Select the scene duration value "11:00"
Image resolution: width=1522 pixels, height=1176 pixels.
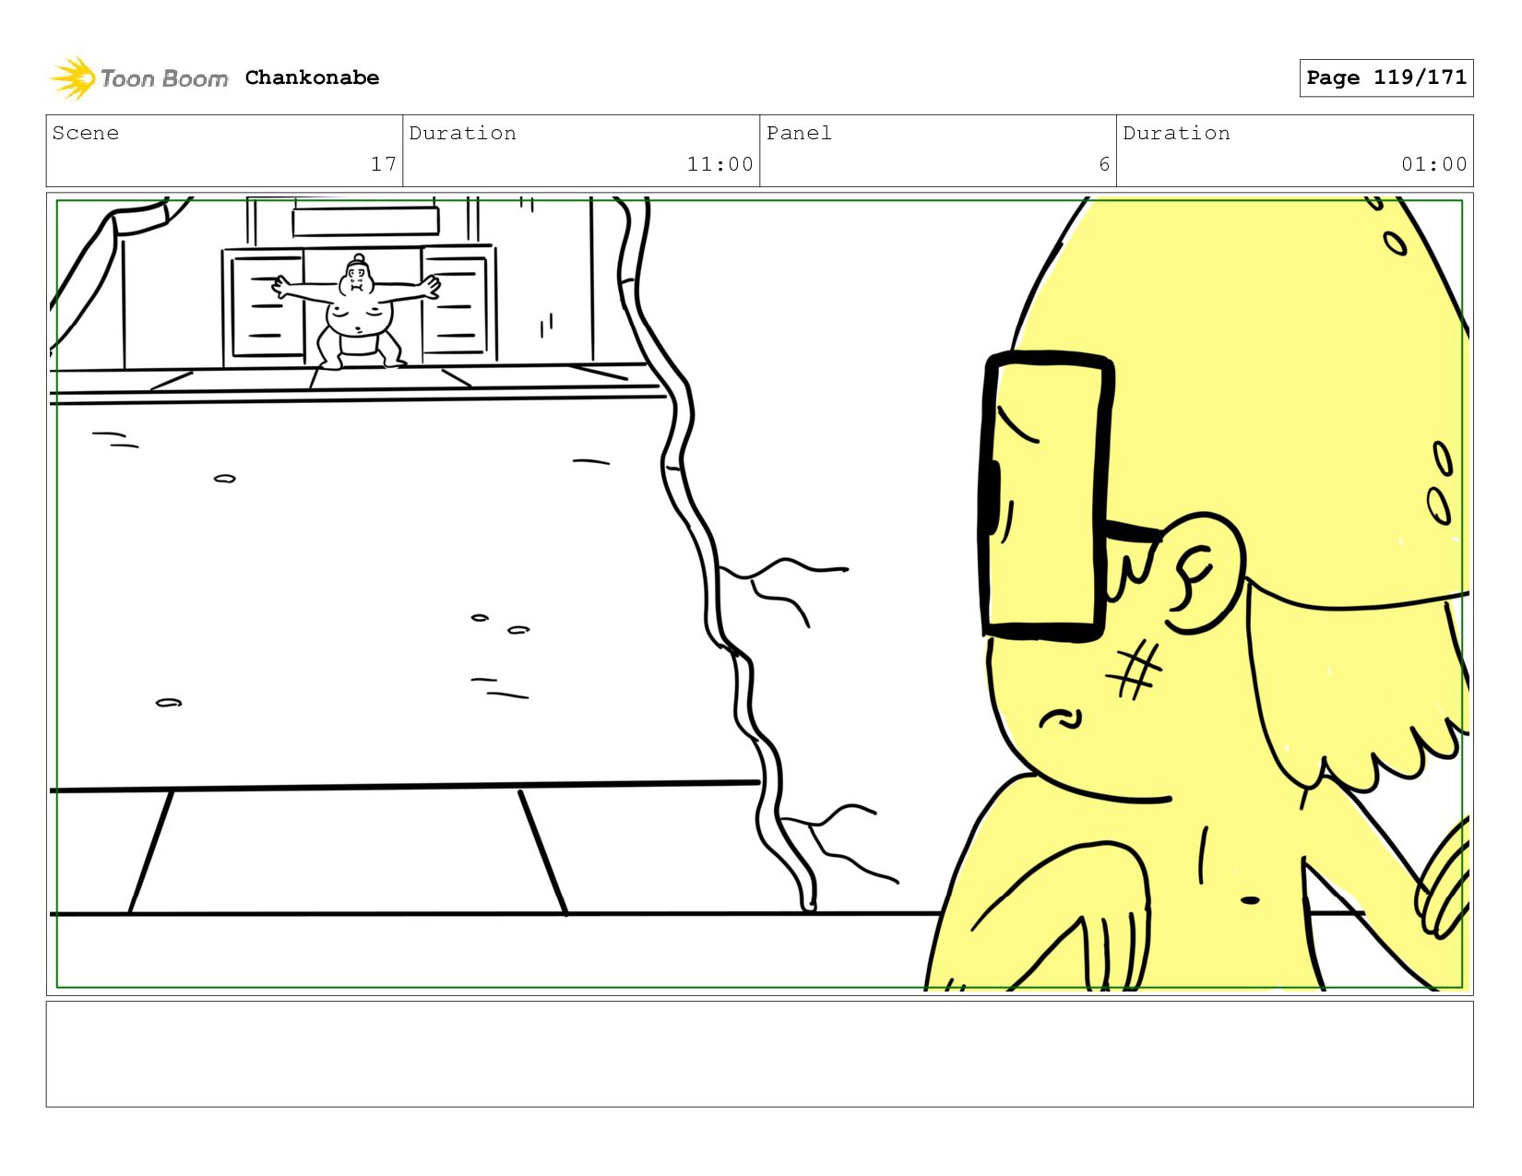(719, 164)
